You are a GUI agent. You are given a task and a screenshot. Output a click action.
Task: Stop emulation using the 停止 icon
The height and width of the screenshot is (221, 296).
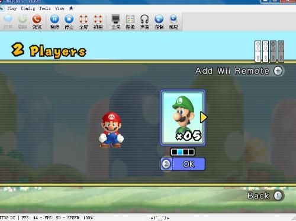pyautogui.click(x=69, y=22)
